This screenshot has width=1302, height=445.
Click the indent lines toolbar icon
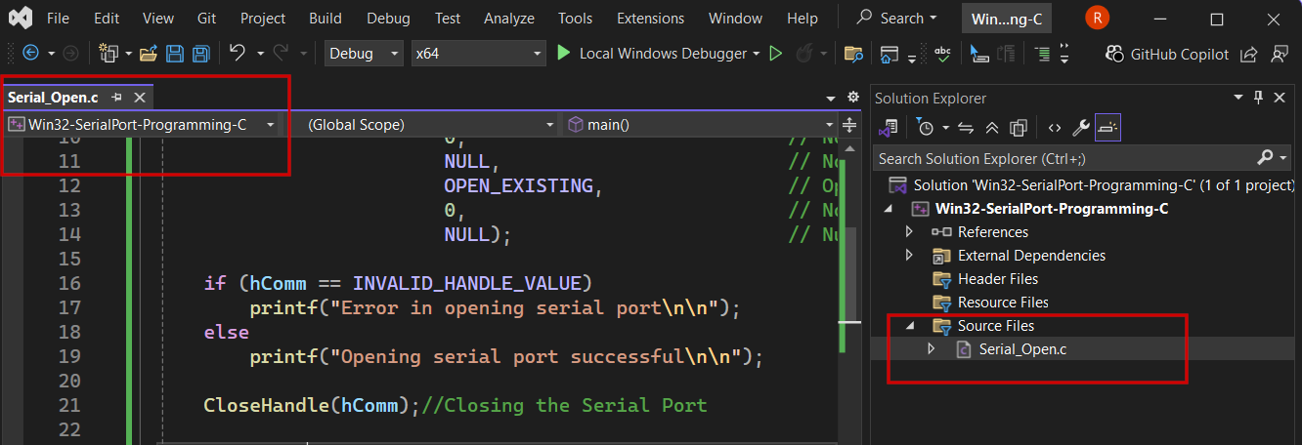click(1043, 54)
